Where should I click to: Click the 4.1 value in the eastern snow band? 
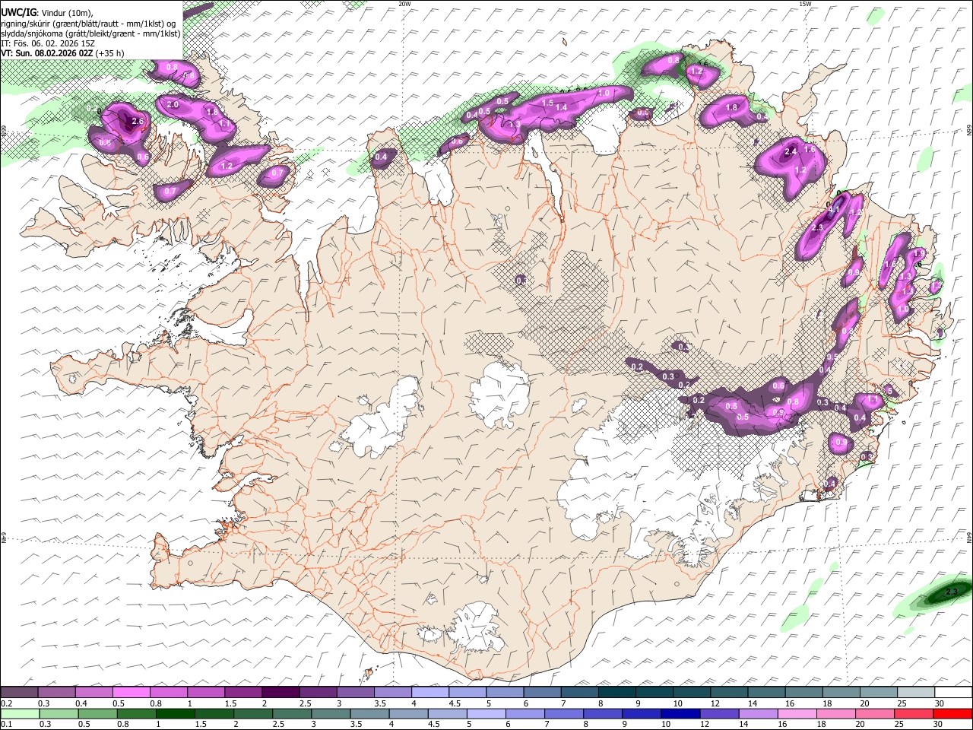(x=834, y=209)
